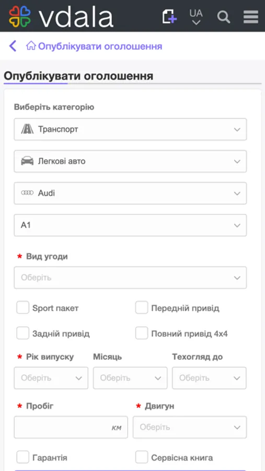Open the hamburger menu

251,17
